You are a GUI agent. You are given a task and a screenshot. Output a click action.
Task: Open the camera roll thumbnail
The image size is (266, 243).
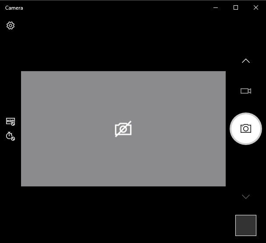(245, 225)
